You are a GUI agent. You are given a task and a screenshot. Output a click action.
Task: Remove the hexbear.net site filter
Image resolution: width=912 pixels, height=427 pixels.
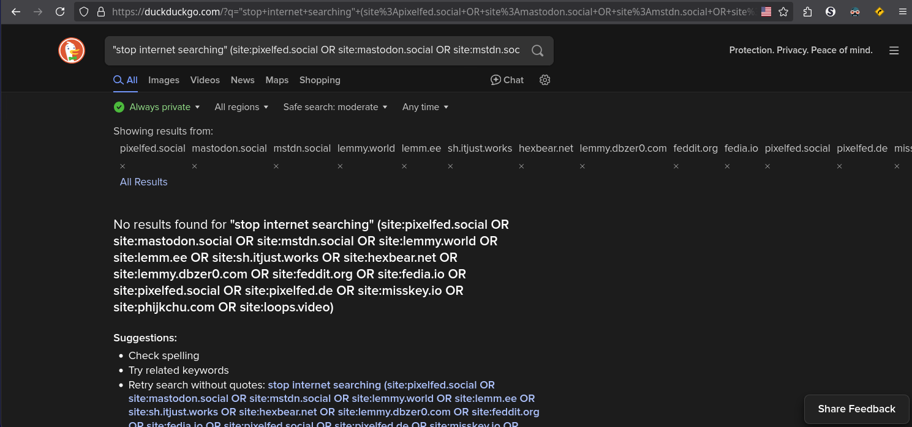521,166
